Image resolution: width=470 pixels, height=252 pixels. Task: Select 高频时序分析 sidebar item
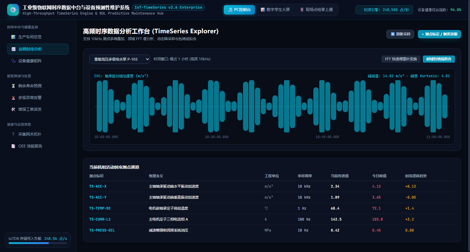click(x=38, y=49)
